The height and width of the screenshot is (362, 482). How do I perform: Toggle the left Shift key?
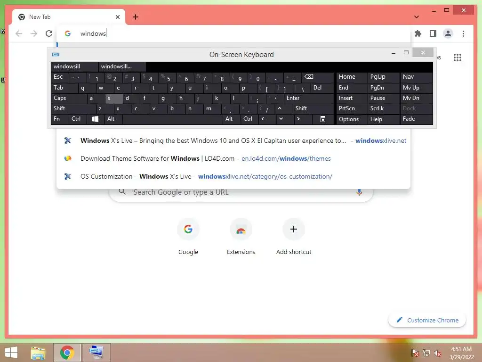[73, 109]
